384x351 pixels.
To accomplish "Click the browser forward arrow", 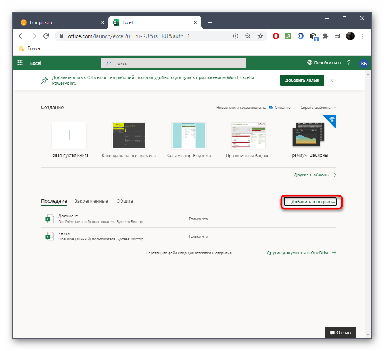I will point(34,36).
